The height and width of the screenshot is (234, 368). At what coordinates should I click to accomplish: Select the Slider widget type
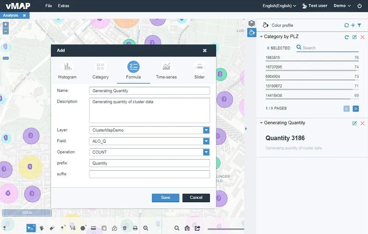pyautogui.click(x=199, y=70)
